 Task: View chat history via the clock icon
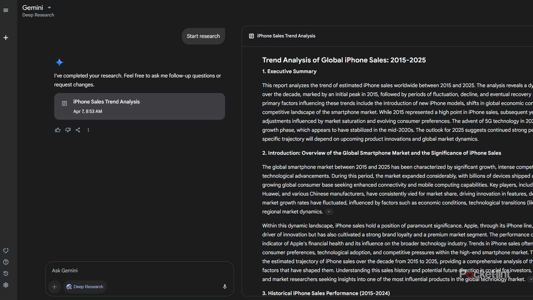pos(6,273)
